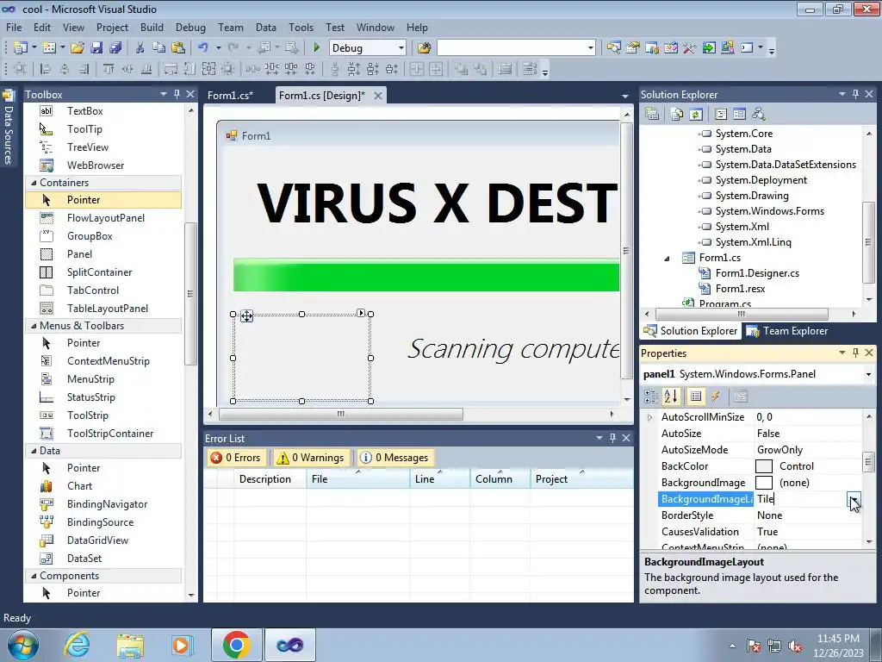Sort Error List by Description column header
882x662 pixels.
pos(265,479)
